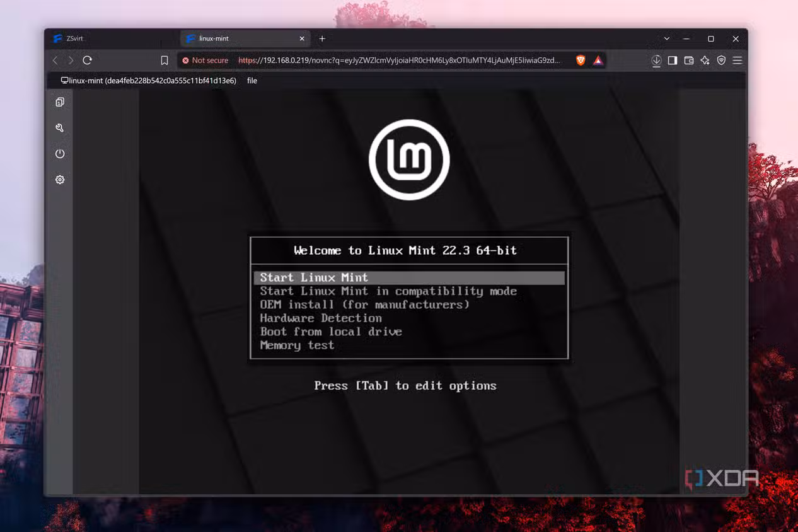The image size is (798, 532).
Task: Click the address bar URL
Action: pyautogui.click(x=399, y=61)
